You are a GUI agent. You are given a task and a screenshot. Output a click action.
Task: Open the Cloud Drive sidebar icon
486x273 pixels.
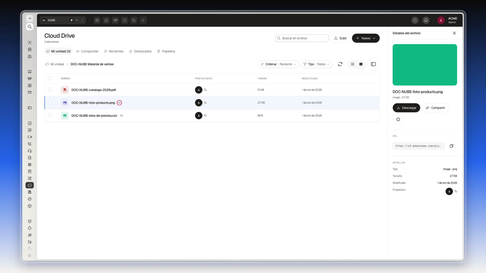30,185
